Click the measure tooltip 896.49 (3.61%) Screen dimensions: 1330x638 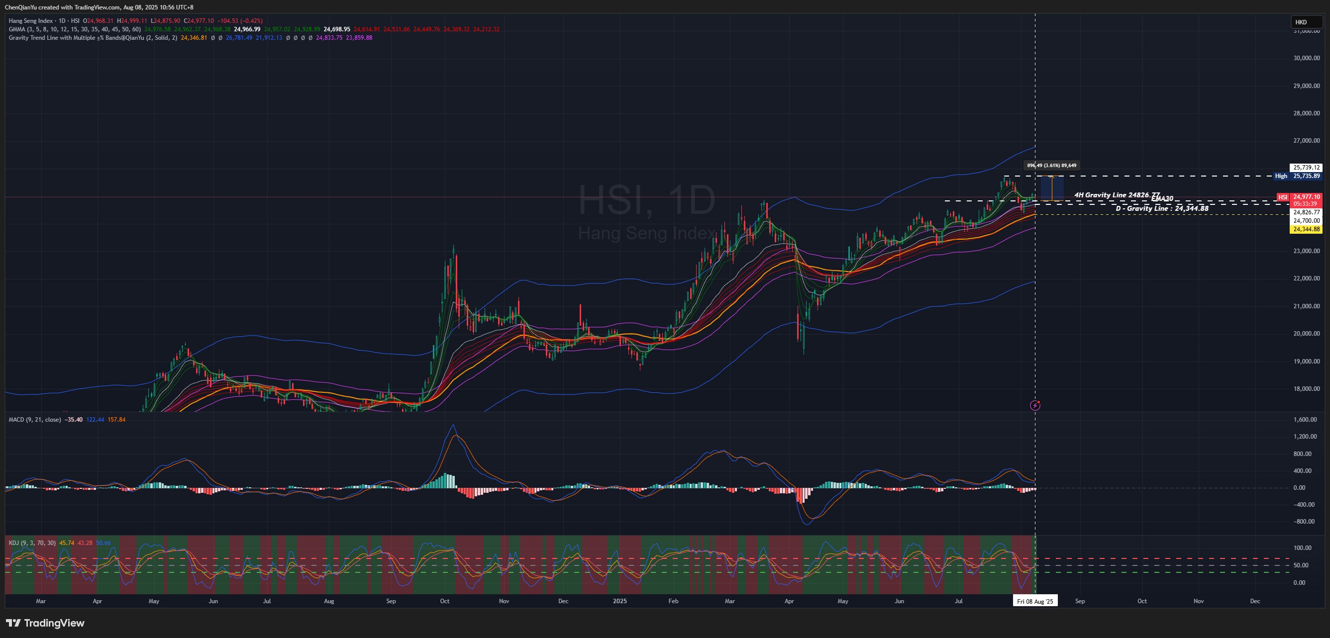1052,165
